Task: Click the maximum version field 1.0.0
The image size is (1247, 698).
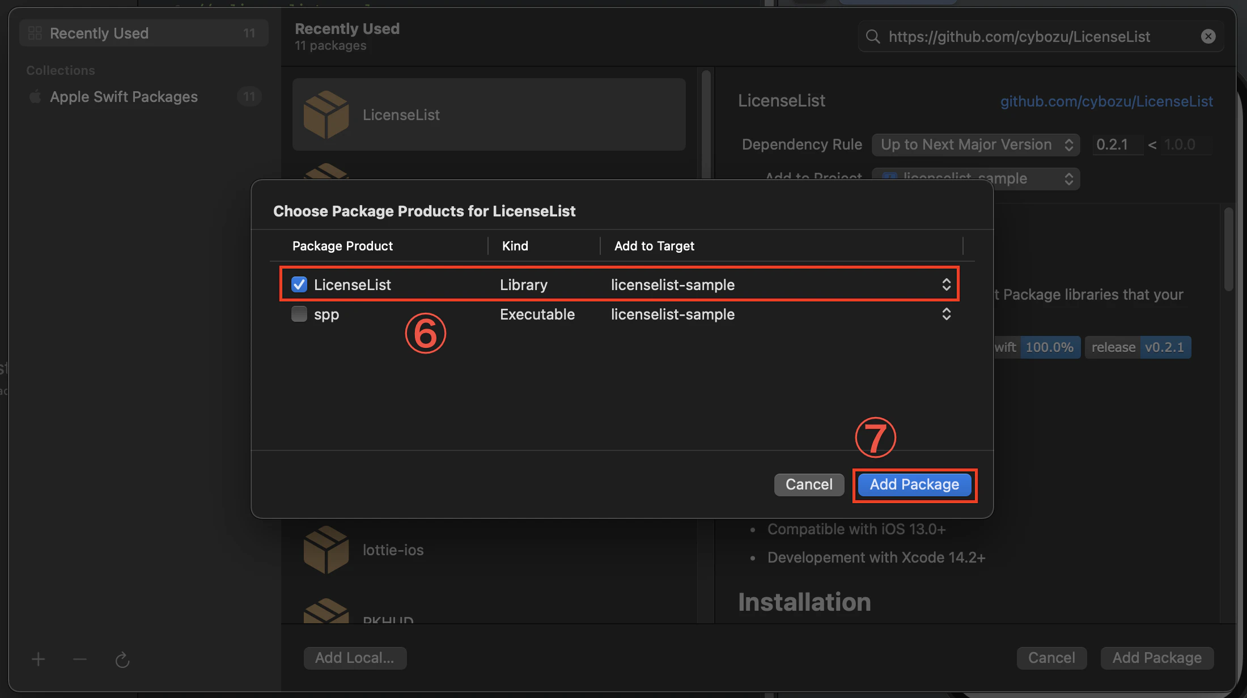Action: (x=1187, y=144)
